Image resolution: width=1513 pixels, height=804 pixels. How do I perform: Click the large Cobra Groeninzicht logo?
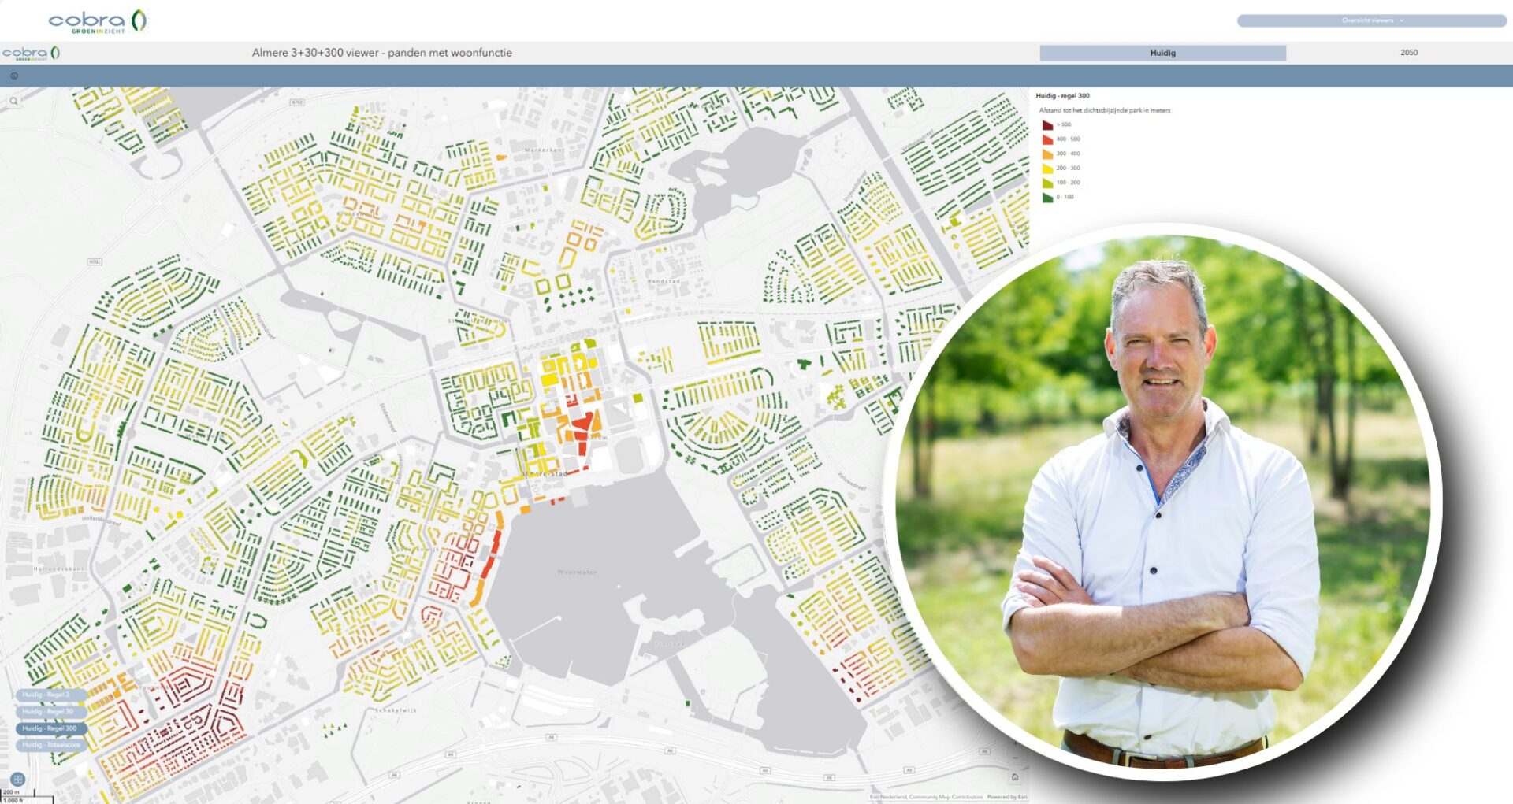pos(98,20)
